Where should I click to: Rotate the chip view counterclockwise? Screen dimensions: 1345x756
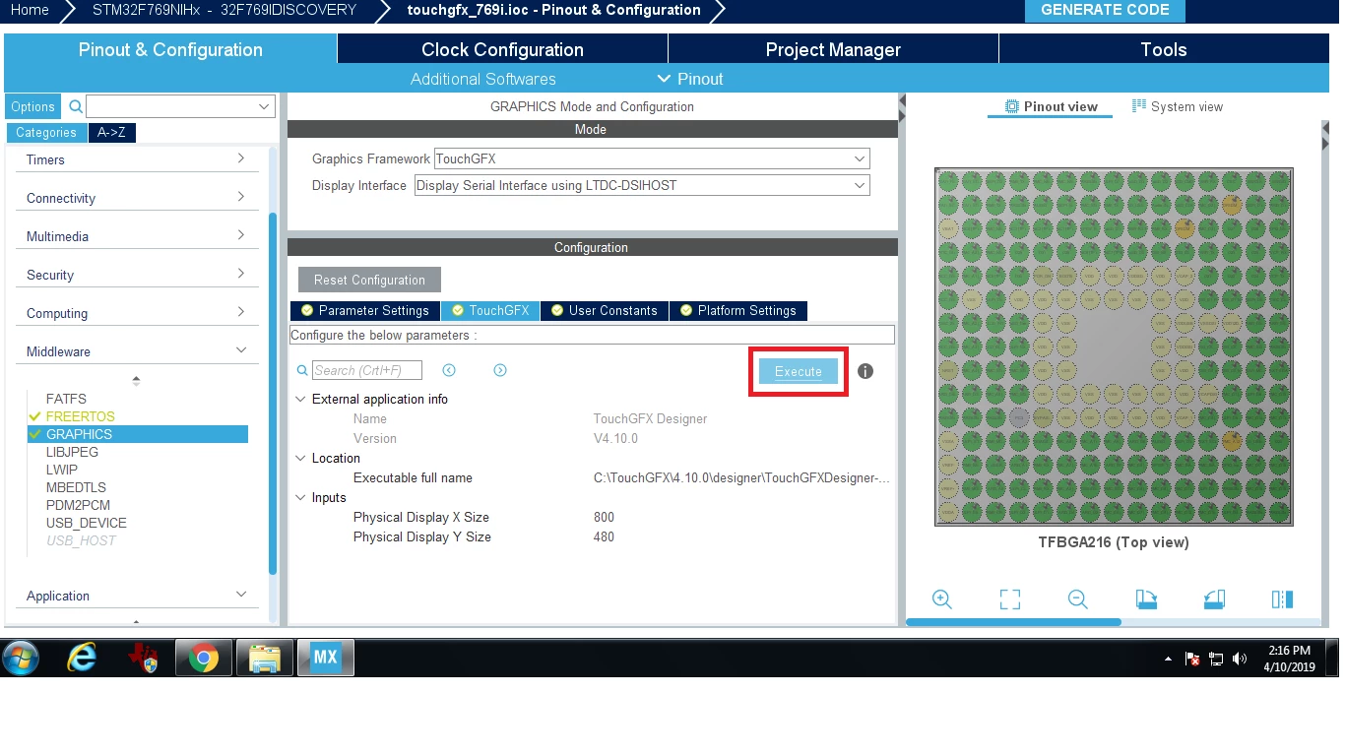pyautogui.click(x=1213, y=599)
